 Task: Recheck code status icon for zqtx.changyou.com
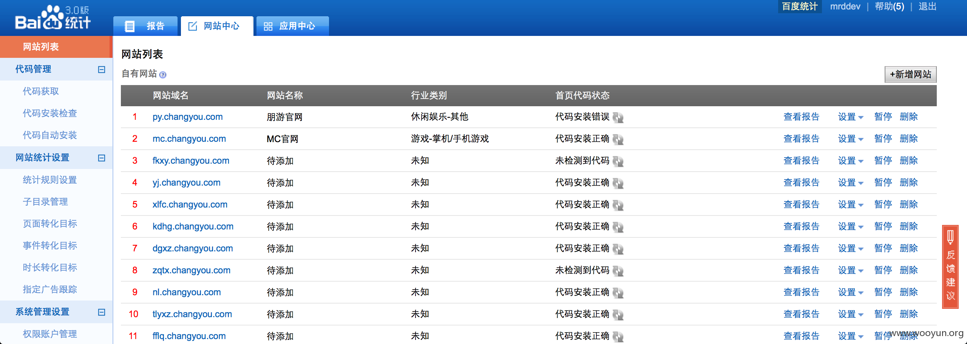point(618,271)
